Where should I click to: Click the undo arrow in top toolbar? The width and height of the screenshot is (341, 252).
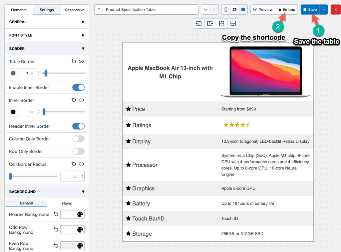pos(205,10)
